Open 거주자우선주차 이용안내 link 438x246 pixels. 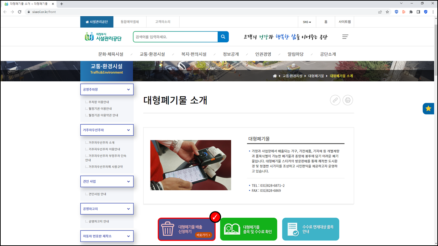[104, 149]
